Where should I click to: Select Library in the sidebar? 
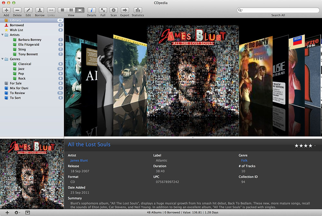click(x=32, y=20)
